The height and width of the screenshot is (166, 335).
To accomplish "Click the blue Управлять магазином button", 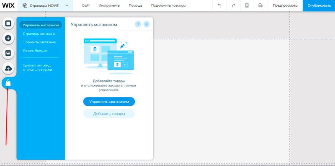I will [109, 102].
